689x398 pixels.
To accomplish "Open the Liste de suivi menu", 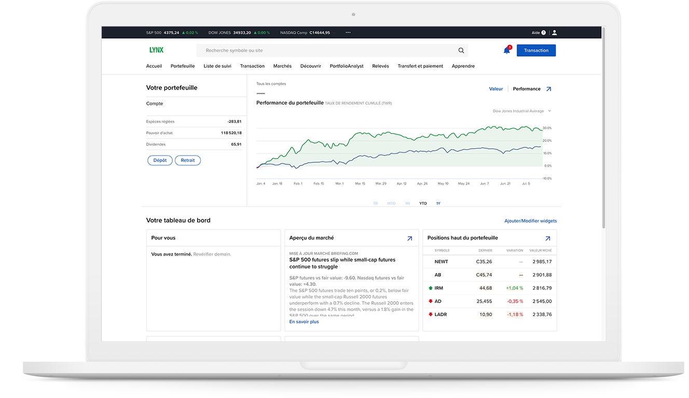I will pyautogui.click(x=217, y=66).
